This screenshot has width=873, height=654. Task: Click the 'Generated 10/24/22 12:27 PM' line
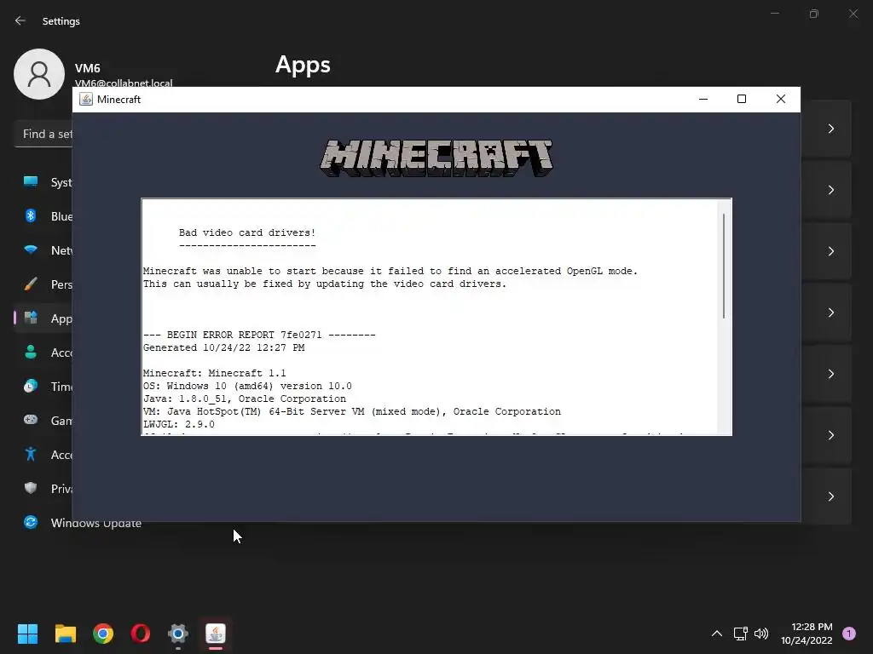coord(224,347)
